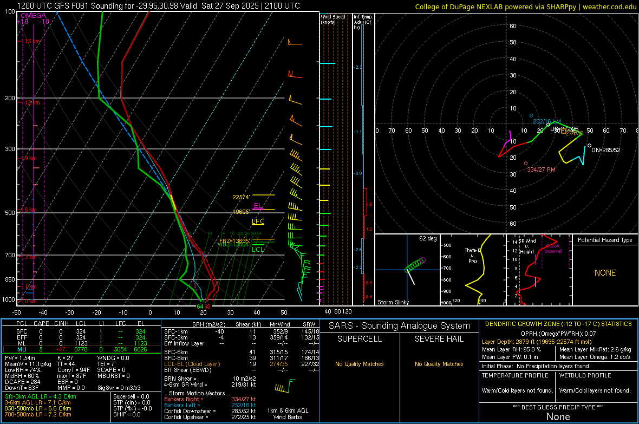Click the Mean Layer RH: 95.0 % value

click(x=511, y=349)
